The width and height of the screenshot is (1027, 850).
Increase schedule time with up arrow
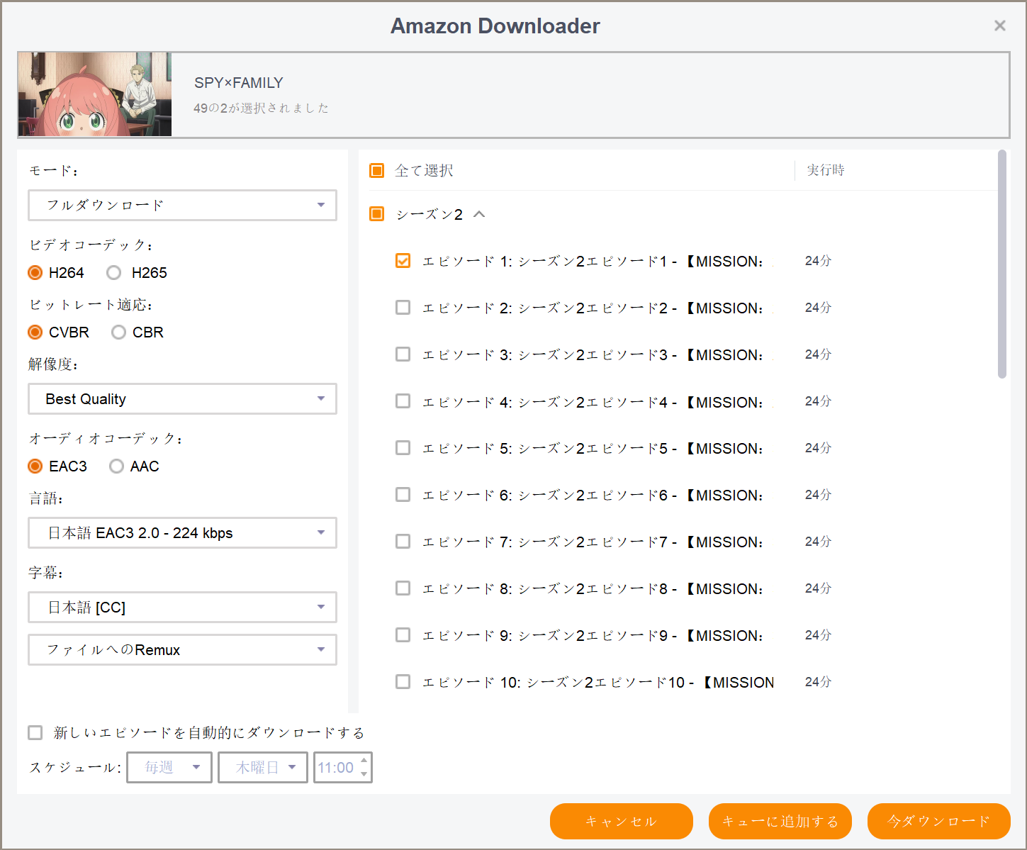(x=364, y=761)
